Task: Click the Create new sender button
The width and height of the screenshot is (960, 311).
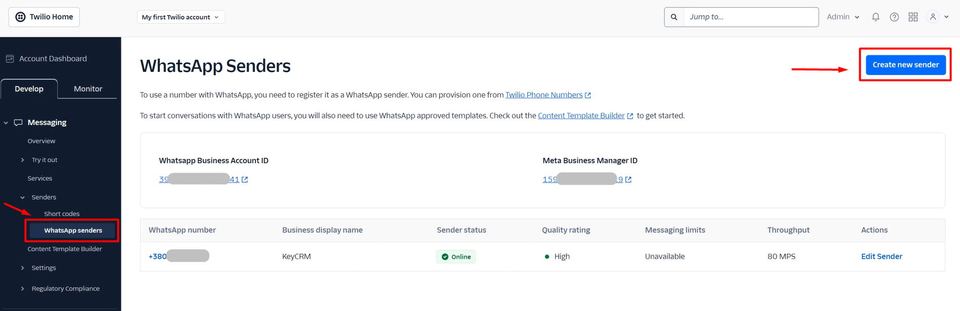Action: coord(906,65)
